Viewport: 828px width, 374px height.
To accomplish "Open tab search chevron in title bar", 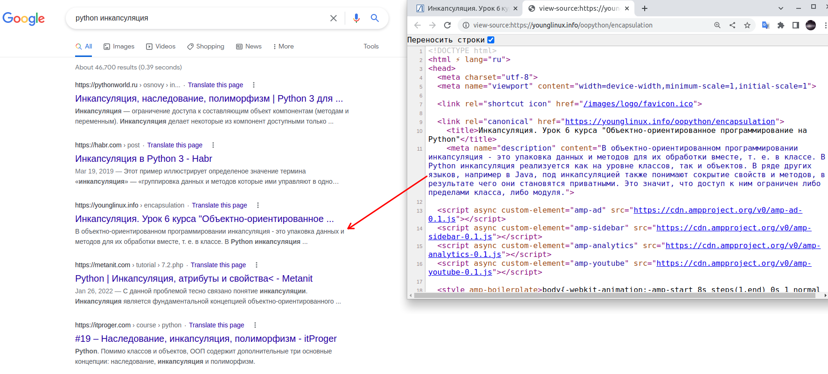I will tap(781, 8).
